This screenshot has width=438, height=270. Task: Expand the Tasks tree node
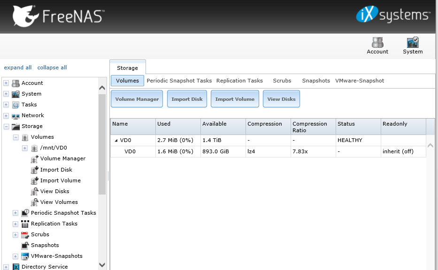6,105
